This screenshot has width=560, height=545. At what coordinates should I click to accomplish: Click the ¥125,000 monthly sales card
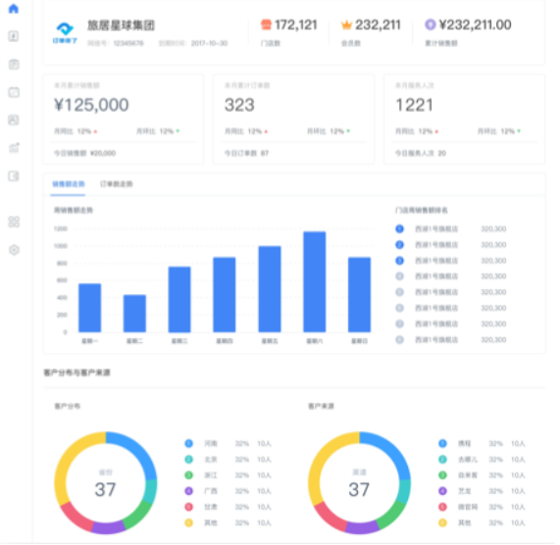[x=124, y=119]
